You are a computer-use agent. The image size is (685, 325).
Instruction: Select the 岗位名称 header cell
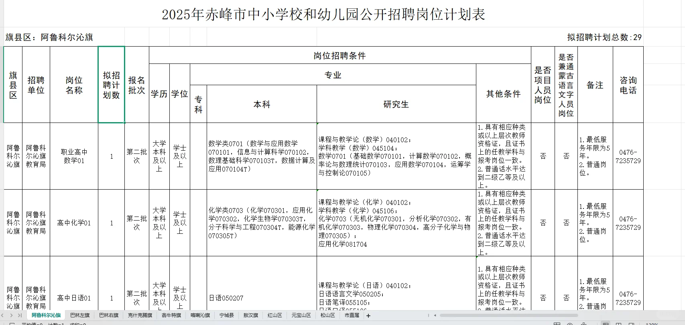click(74, 85)
